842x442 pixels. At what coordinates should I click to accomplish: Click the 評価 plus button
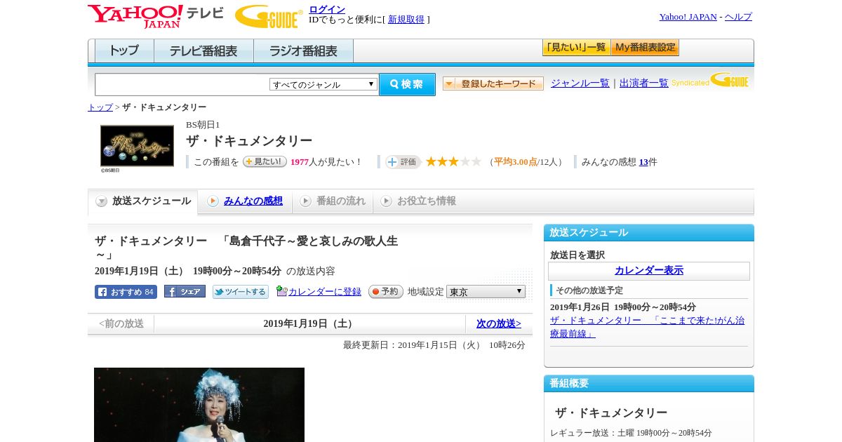pyautogui.click(x=403, y=162)
